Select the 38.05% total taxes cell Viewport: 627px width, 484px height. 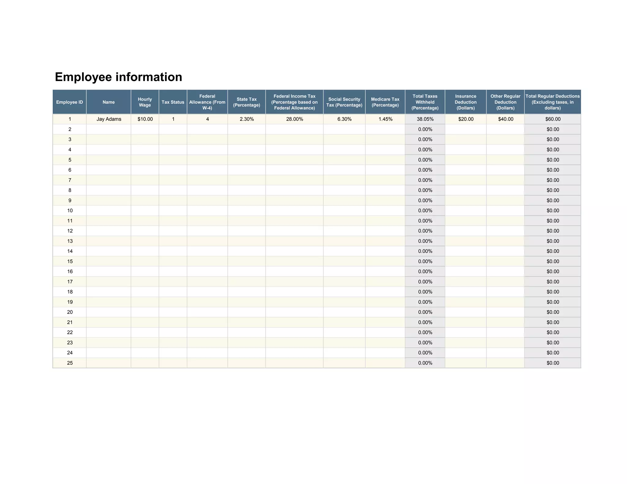point(425,119)
